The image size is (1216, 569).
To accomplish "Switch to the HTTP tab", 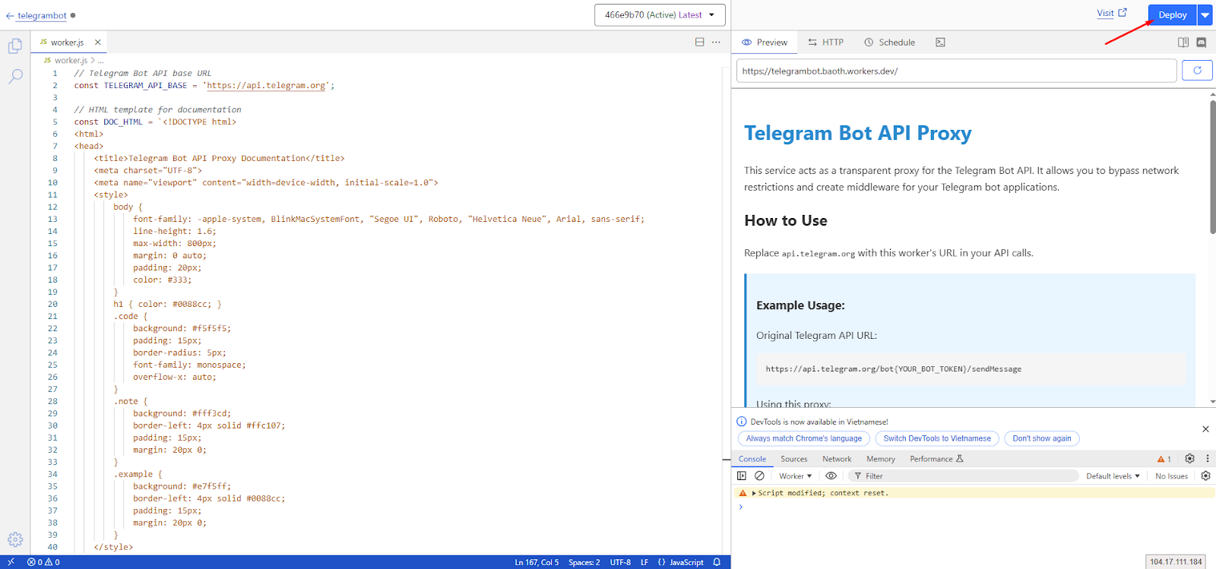I will (x=825, y=43).
